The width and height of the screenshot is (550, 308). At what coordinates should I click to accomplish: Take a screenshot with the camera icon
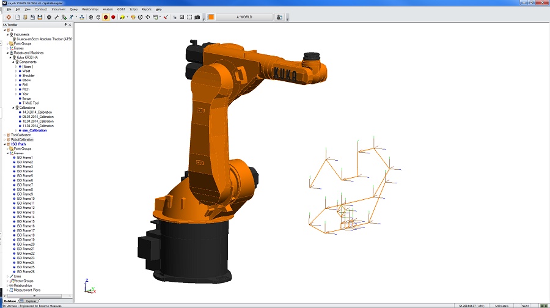click(x=197, y=17)
